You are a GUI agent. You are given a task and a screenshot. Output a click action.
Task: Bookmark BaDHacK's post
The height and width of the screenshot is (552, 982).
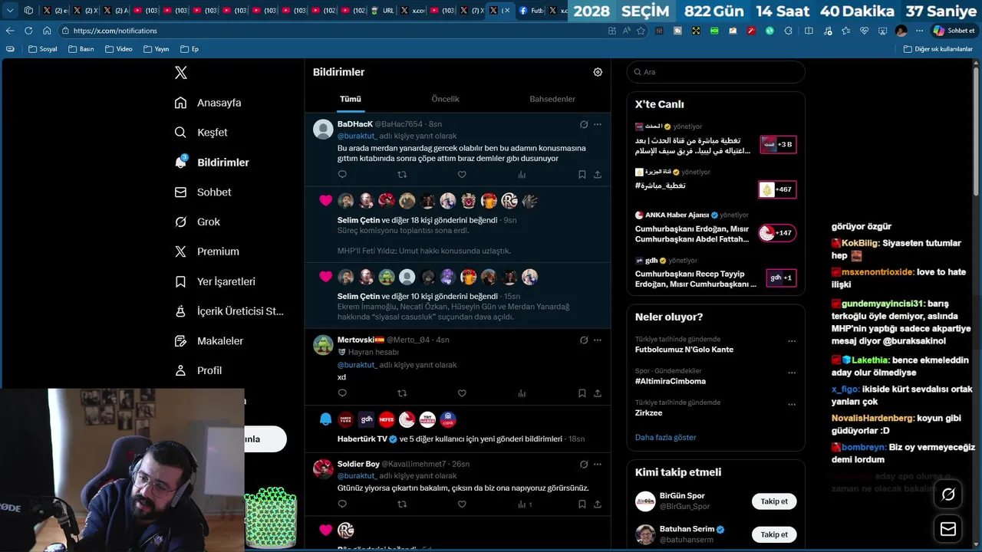coord(582,175)
